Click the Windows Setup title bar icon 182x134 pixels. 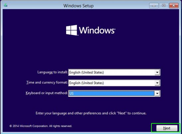click(x=6, y=5)
